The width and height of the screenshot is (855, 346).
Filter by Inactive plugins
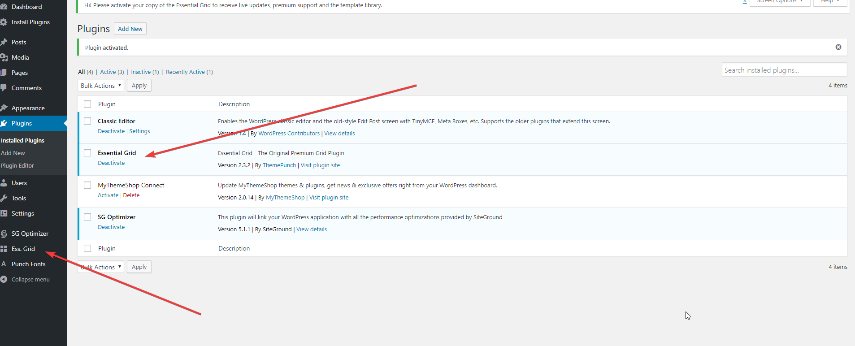coord(145,72)
